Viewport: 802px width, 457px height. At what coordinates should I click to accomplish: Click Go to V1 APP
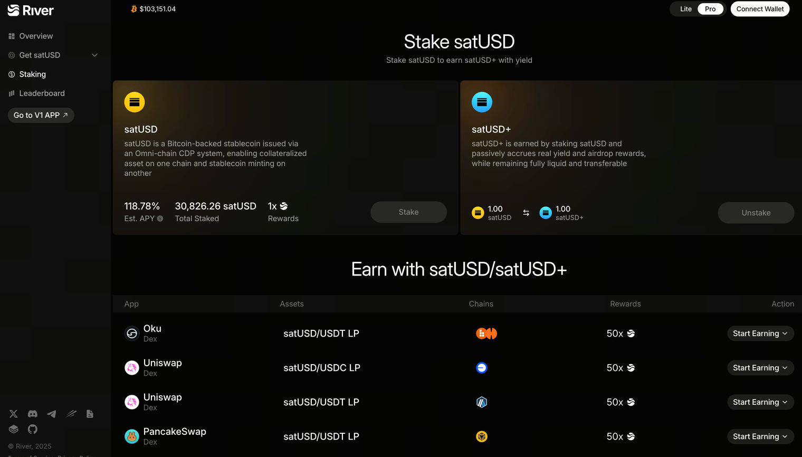(x=41, y=115)
